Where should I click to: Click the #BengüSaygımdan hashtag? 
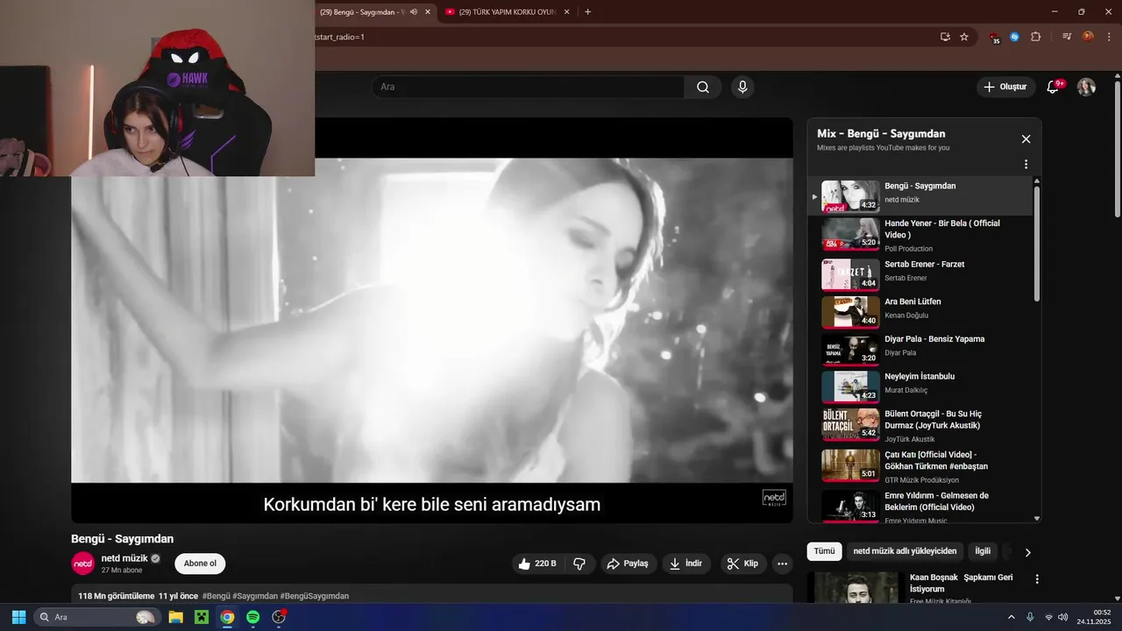tap(315, 596)
